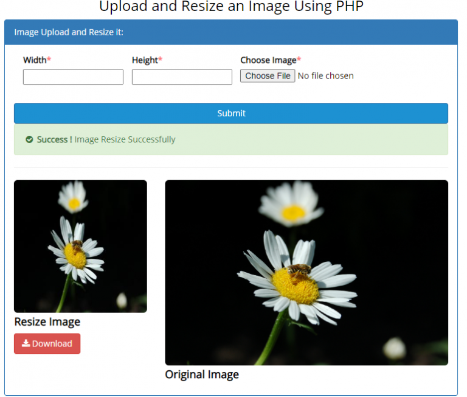Click the download arrow icon
467x397 pixels.
pyautogui.click(x=26, y=343)
